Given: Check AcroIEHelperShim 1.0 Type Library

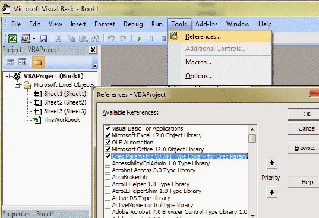Looking at the screenshot, I should [x=108, y=191].
